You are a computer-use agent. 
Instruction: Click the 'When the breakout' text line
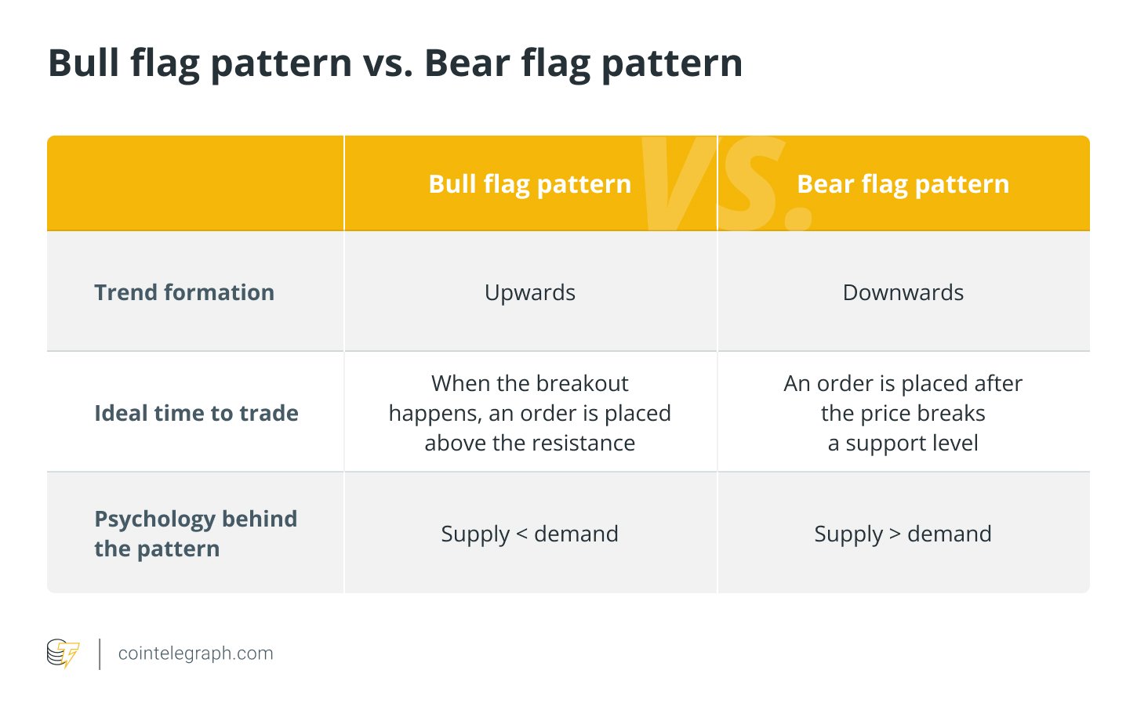(x=529, y=383)
